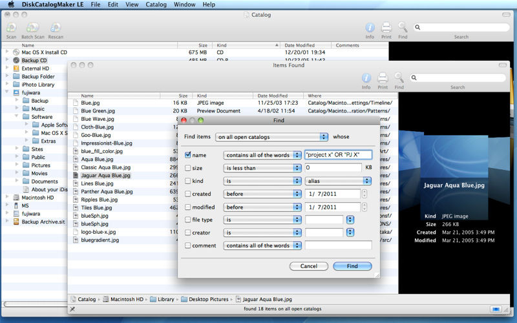Open the modified 'before' dropdown

pyautogui.click(x=262, y=207)
